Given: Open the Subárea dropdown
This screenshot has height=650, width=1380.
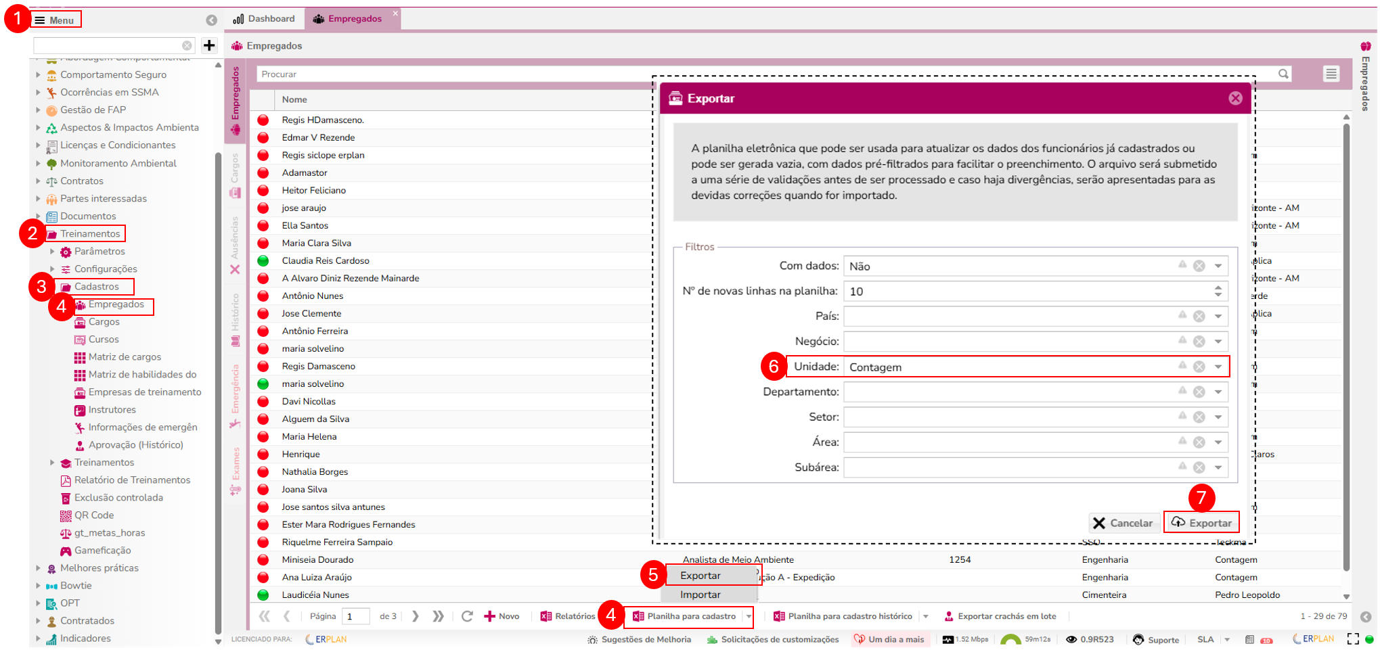Looking at the screenshot, I should pos(1218,467).
